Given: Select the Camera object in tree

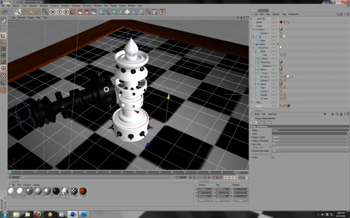Looking at the screenshot, I should click(261, 44).
